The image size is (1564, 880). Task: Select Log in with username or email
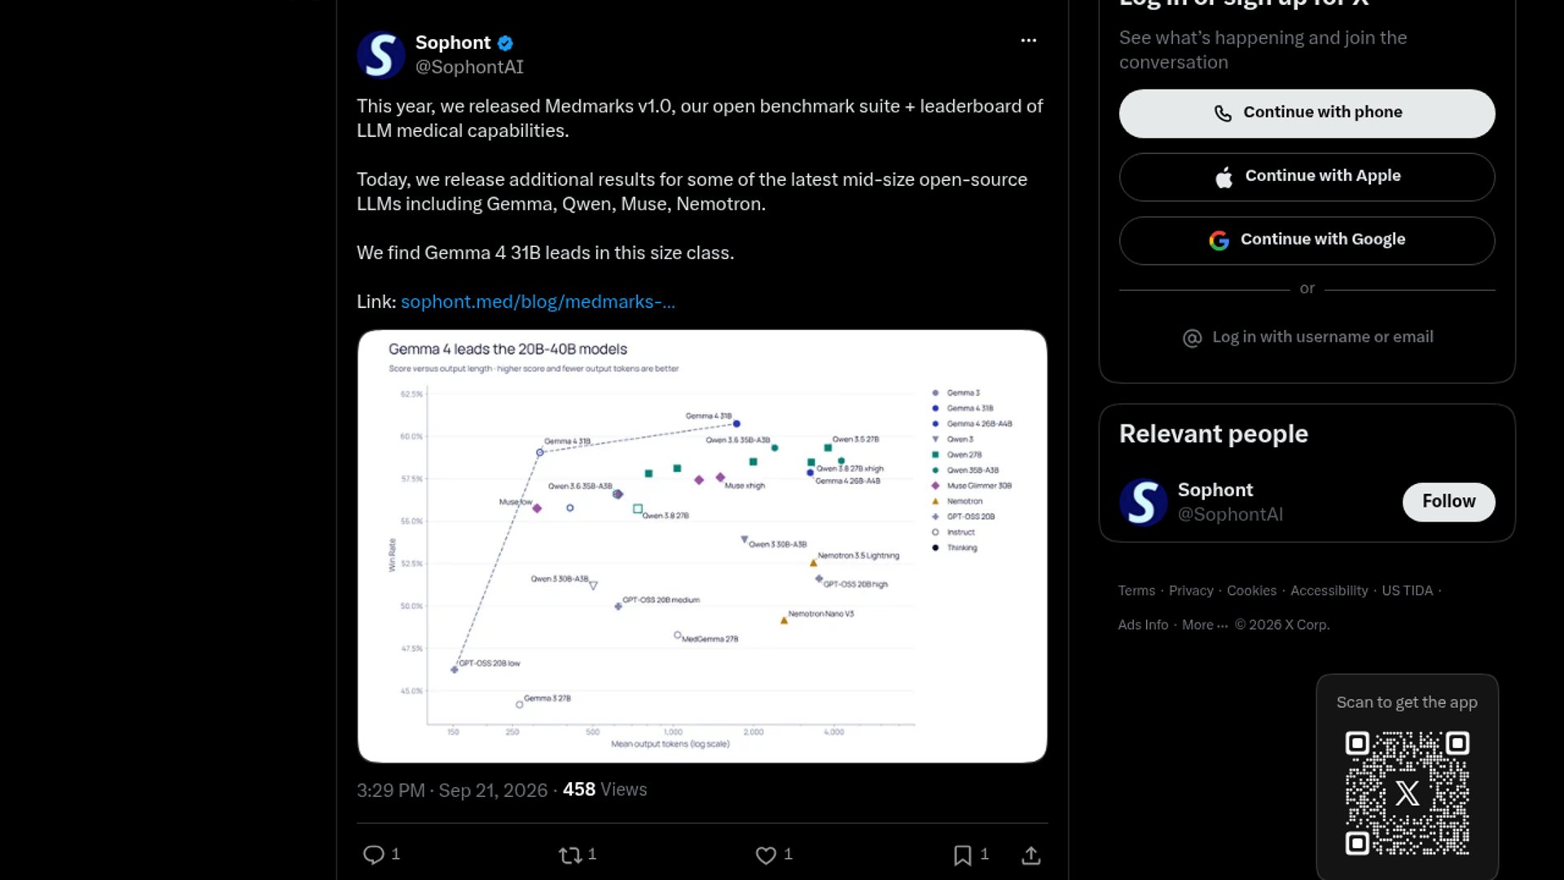pos(1307,337)
